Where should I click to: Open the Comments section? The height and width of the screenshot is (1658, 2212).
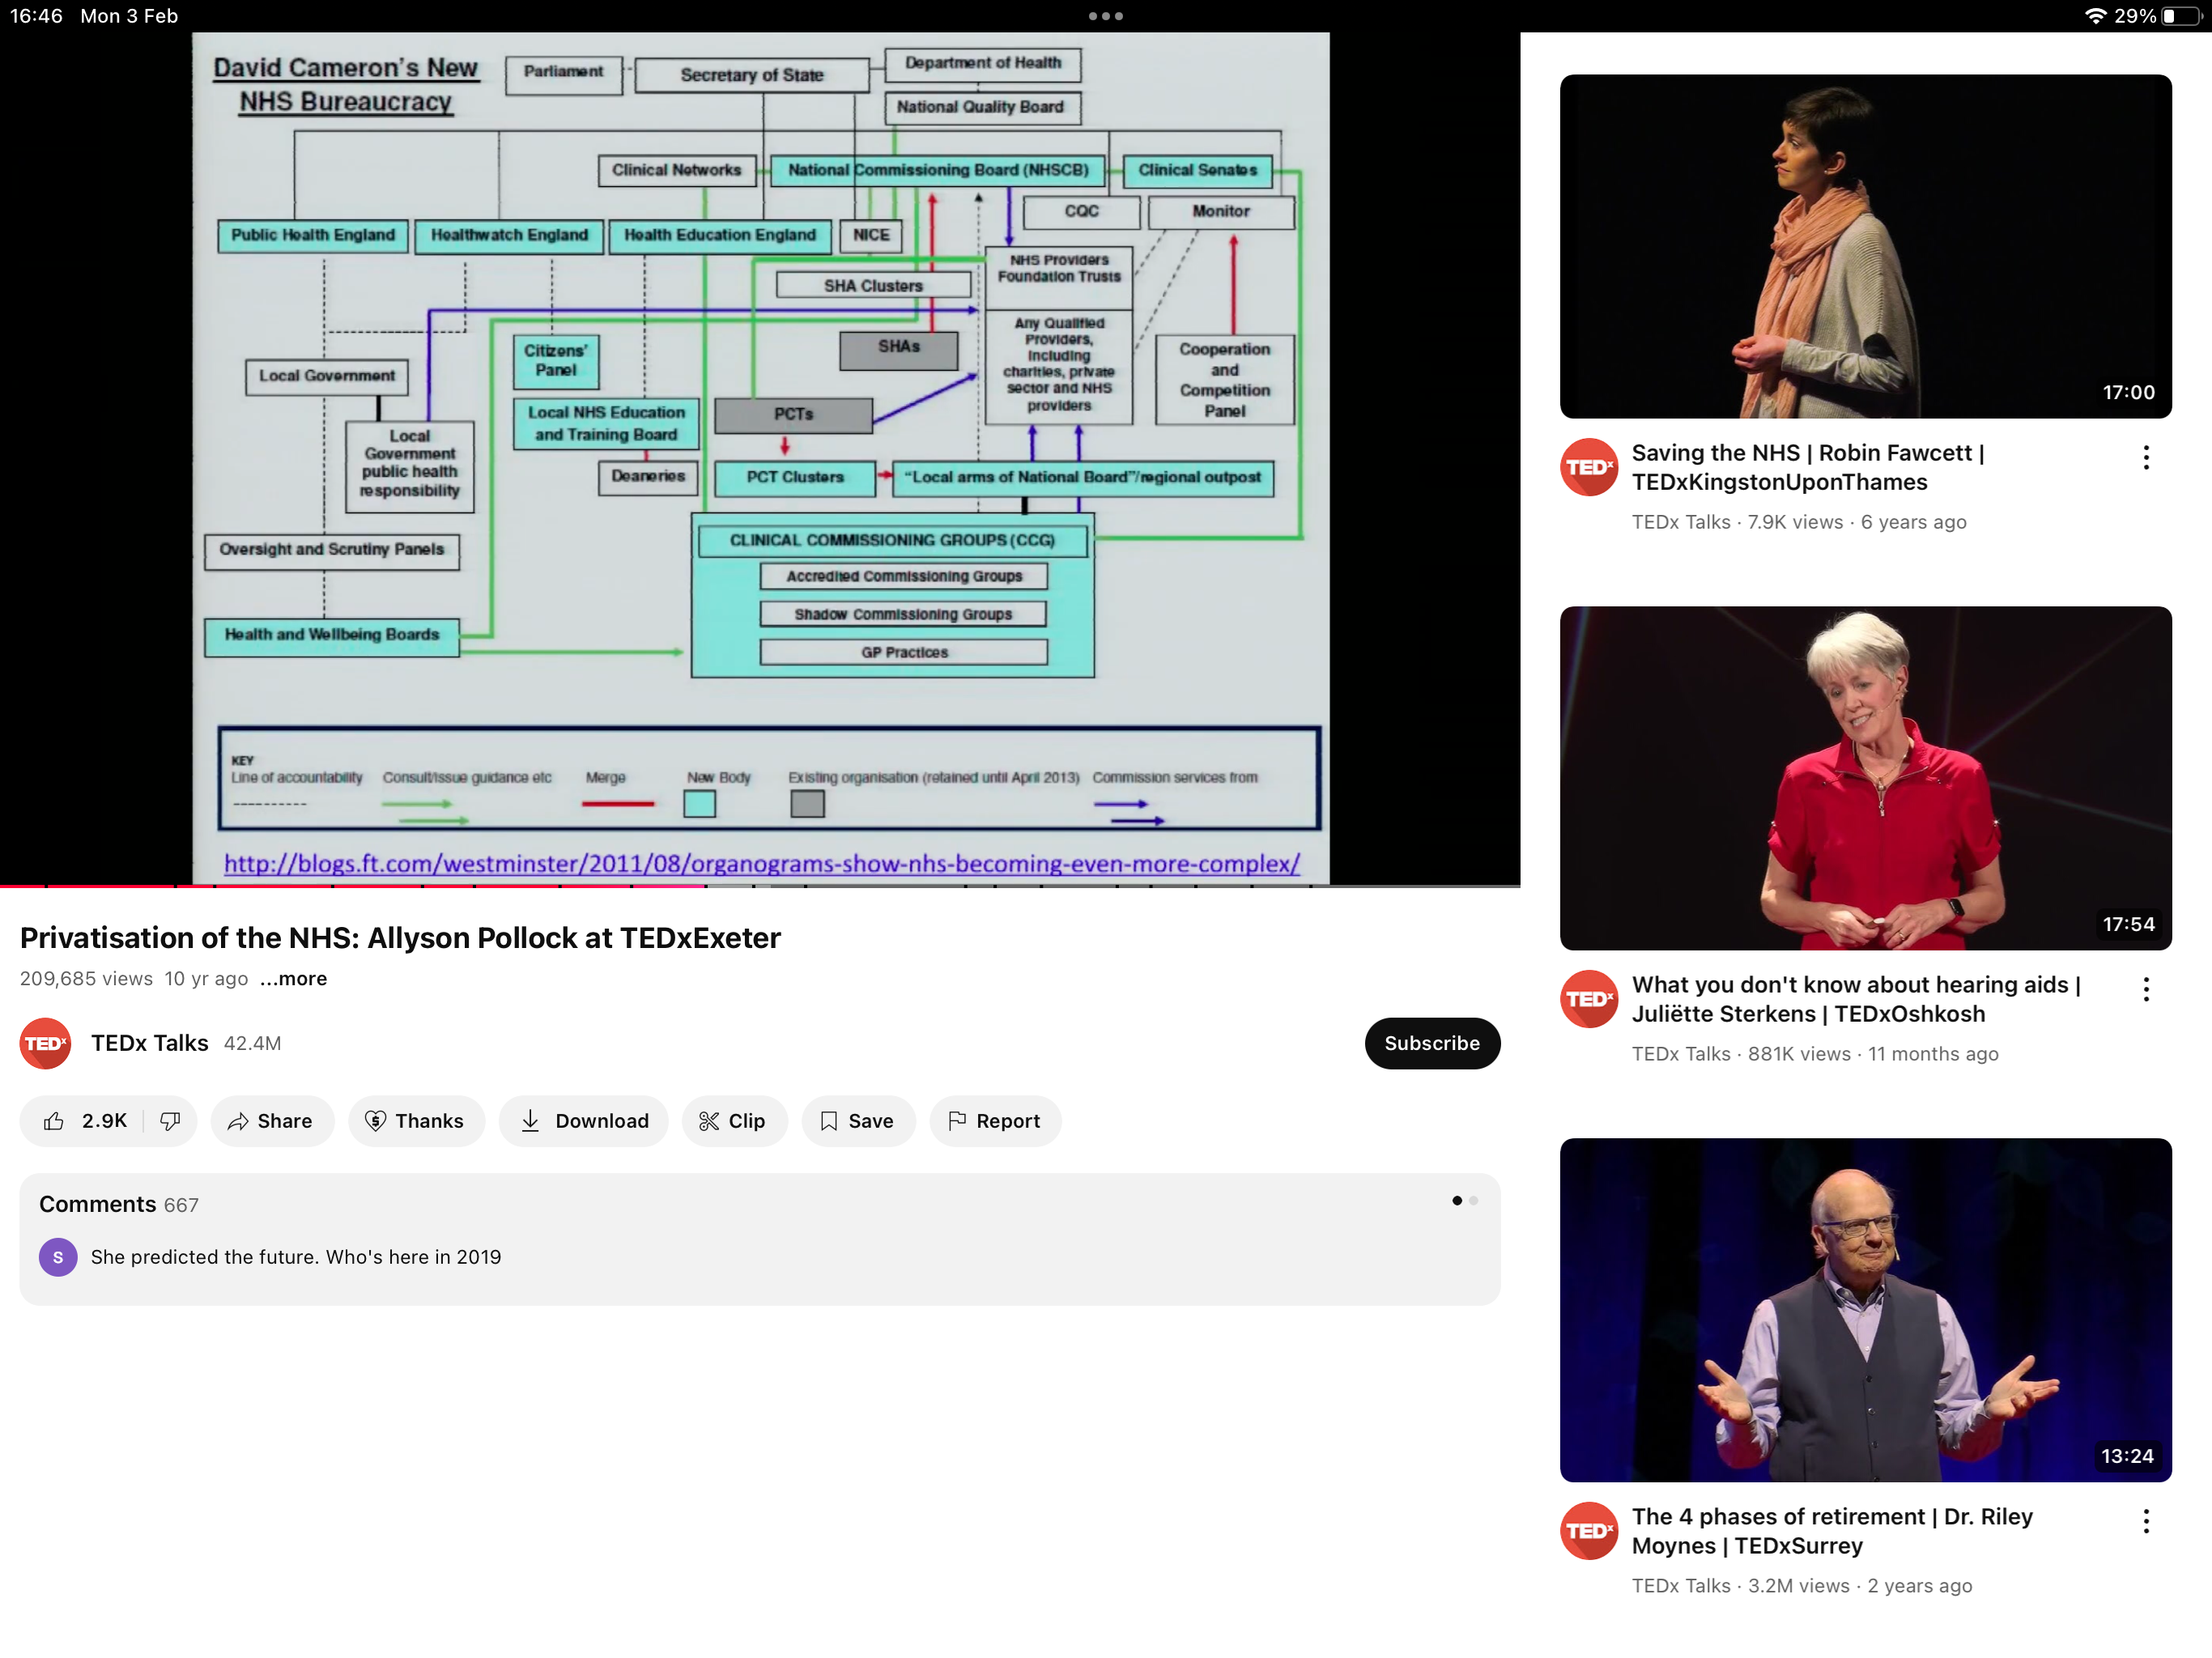(760, 1239)
